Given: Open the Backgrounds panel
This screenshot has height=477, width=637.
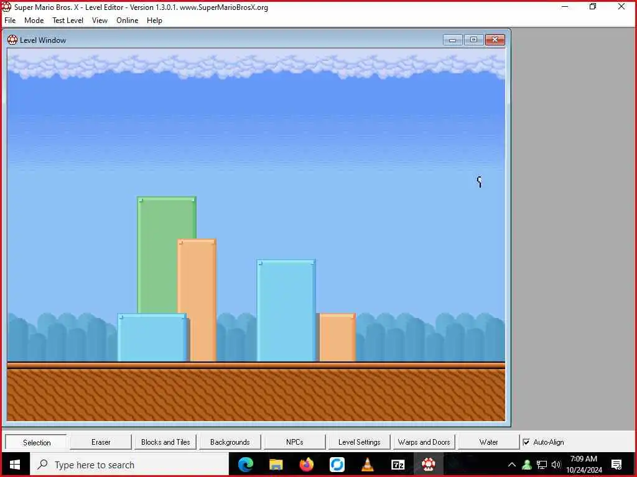Looking at the screenshot, I should [x=230, y=442].
